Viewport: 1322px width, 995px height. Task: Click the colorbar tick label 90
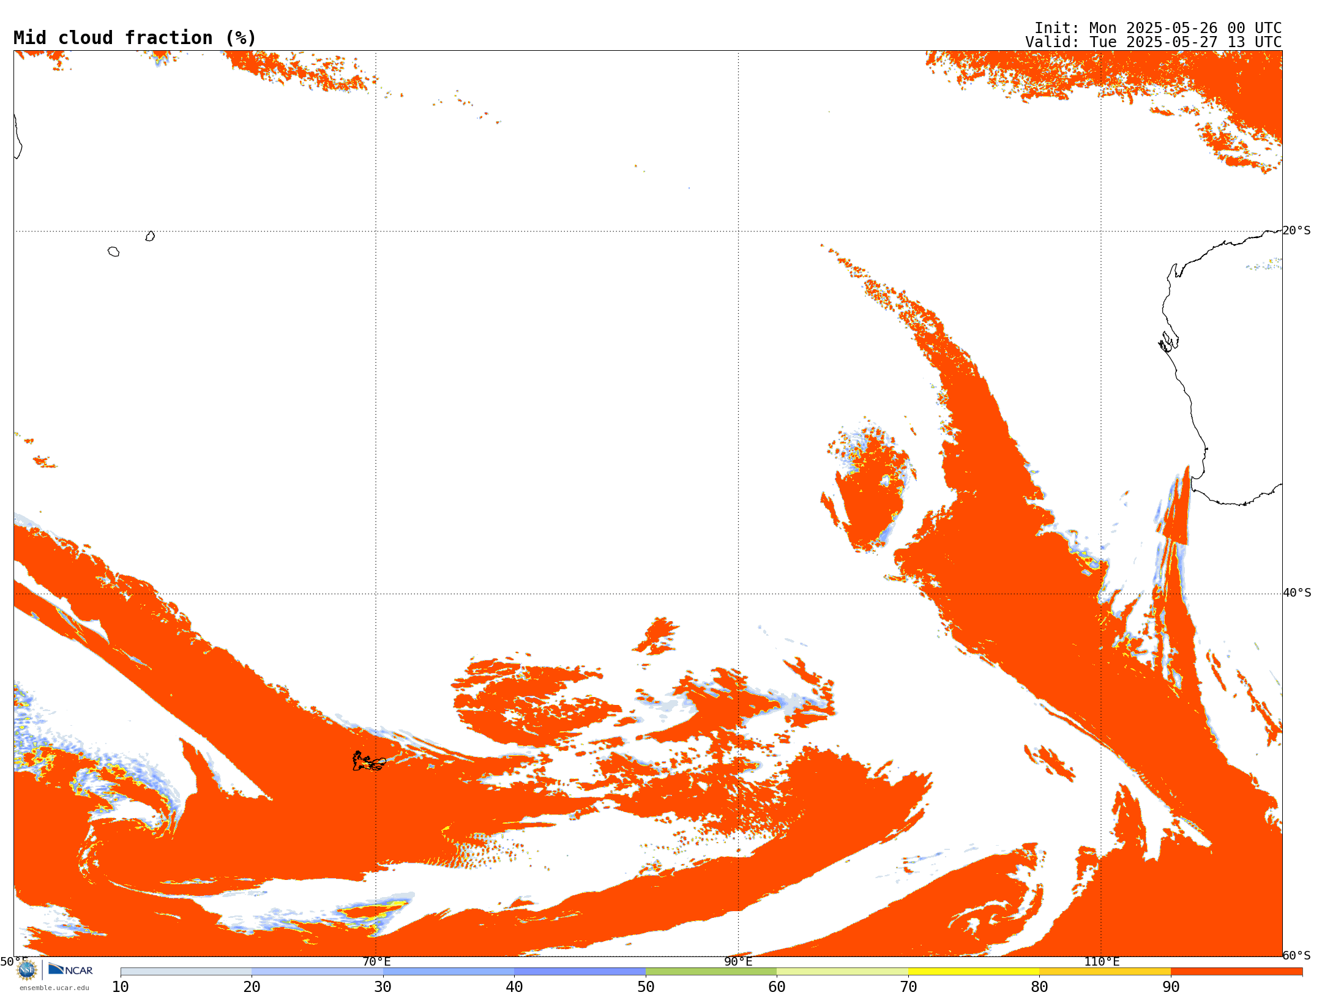(1171, 987)
